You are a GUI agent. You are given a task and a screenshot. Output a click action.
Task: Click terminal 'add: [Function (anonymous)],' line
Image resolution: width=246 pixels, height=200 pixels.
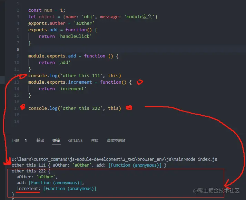pos(50,183)
